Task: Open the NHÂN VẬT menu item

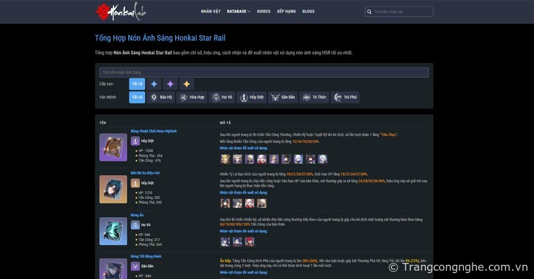Action: (x=211, y=11)
